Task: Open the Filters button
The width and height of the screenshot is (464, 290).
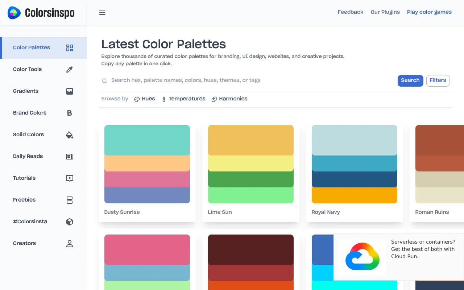Action: [438, 80]
